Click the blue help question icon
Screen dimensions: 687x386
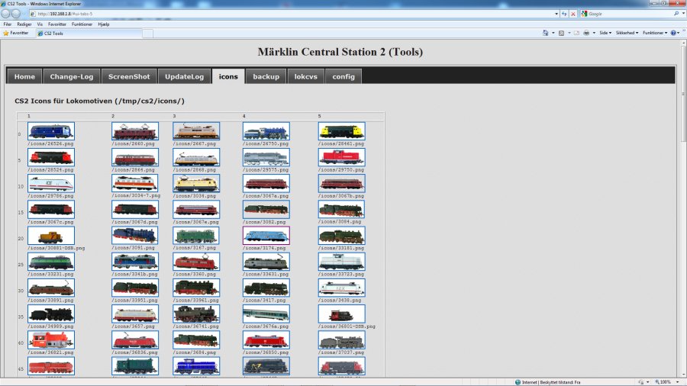point(673,33)
